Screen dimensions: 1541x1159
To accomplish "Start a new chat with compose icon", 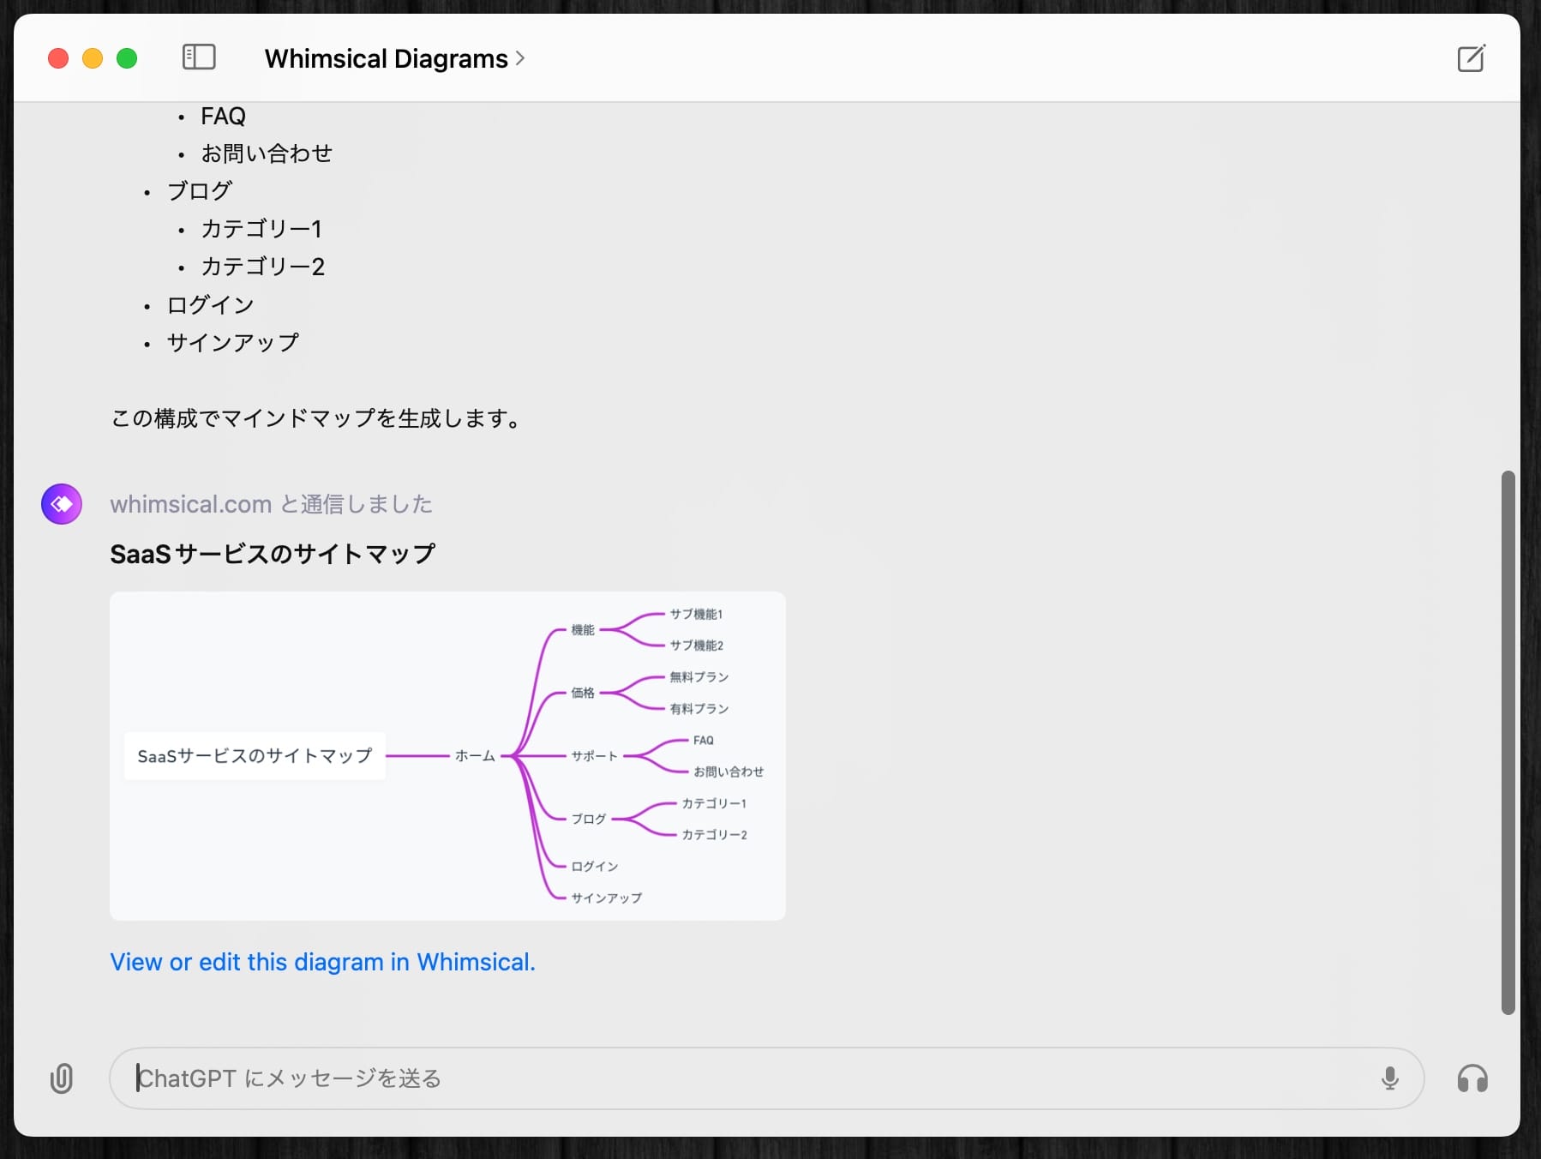I will [x=1471, y=58].
